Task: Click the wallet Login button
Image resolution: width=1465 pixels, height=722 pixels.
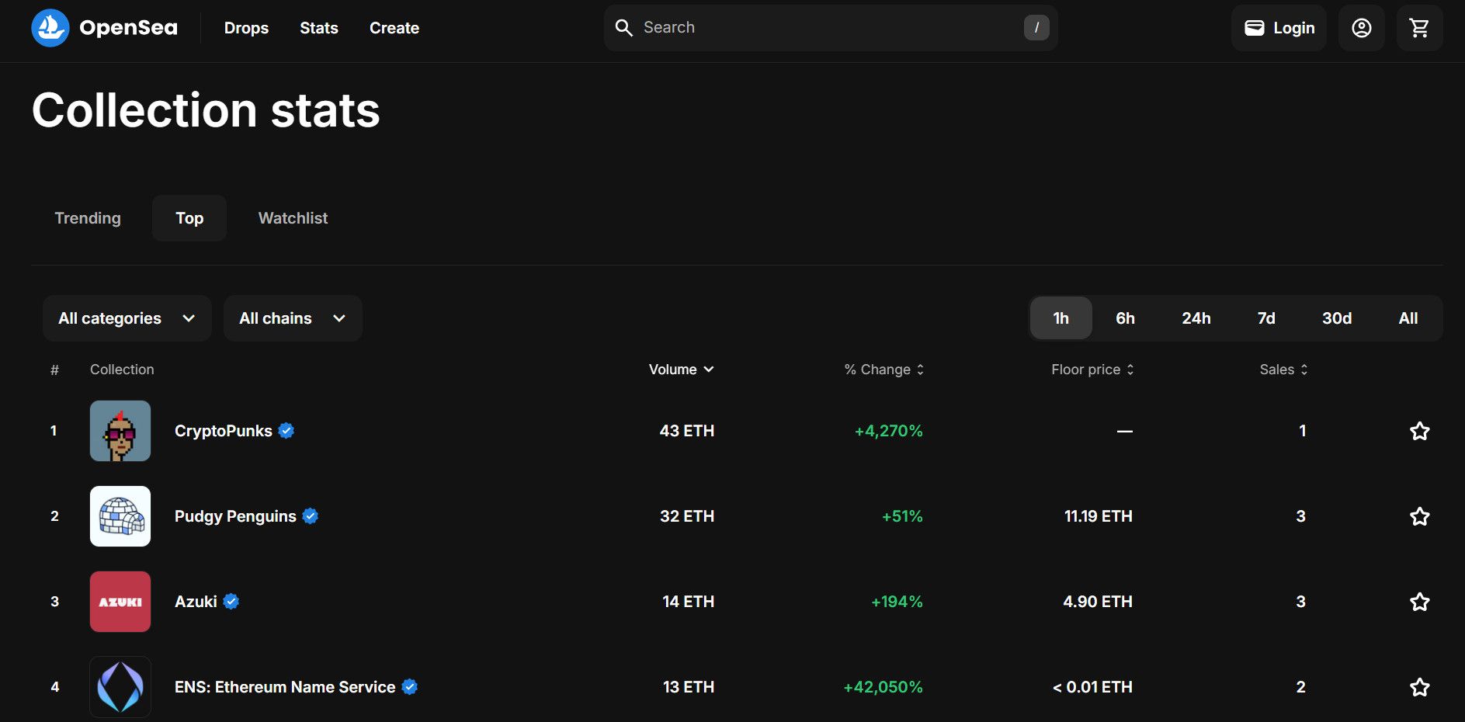Action: [1279, 28]
